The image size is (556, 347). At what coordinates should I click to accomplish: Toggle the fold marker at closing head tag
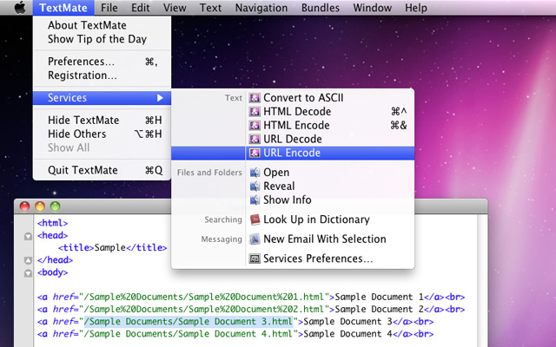point(28,260)
